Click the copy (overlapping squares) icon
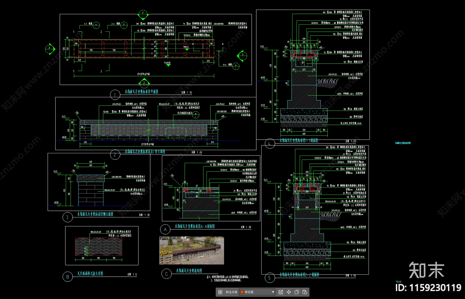 click(x=297, y=292)
